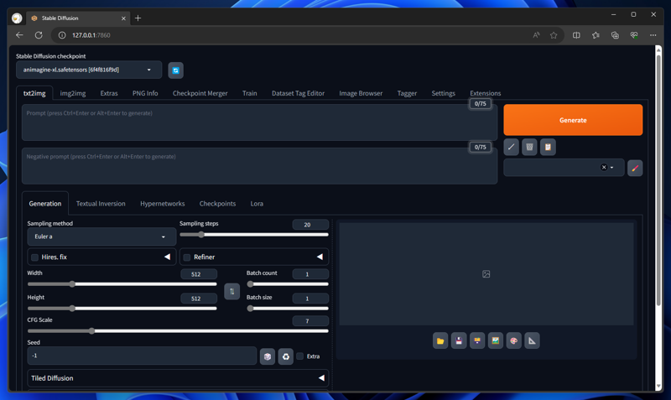
Task: Open the Stable Diffusion checkpoint dropdown
Action: (89, 70)
